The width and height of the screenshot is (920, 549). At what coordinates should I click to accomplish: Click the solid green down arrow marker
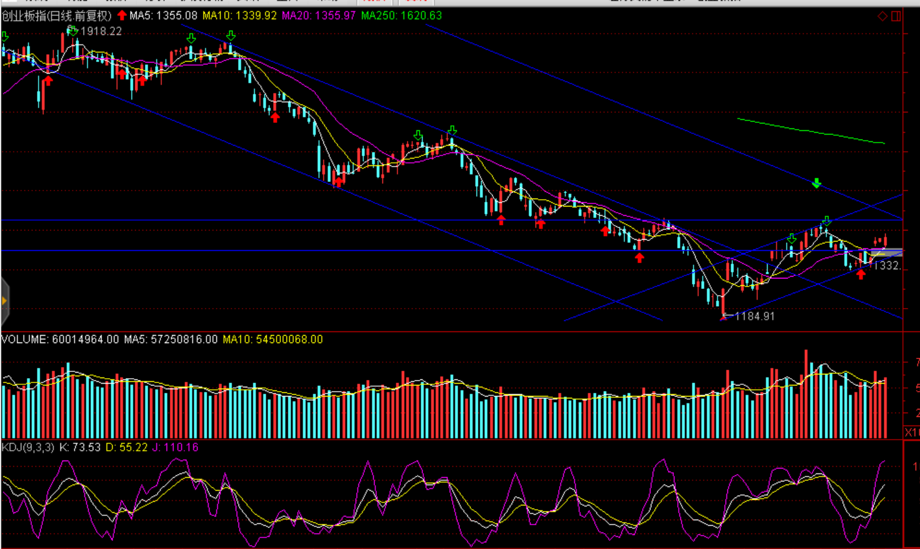816,183
